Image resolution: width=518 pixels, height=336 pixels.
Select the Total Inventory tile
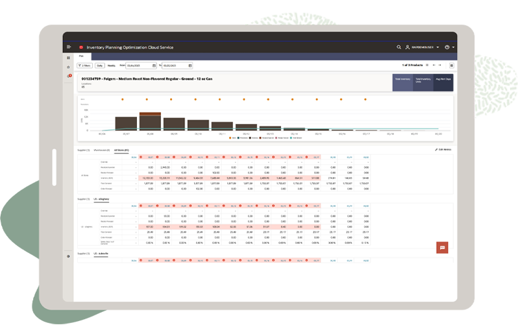[402, 82]
